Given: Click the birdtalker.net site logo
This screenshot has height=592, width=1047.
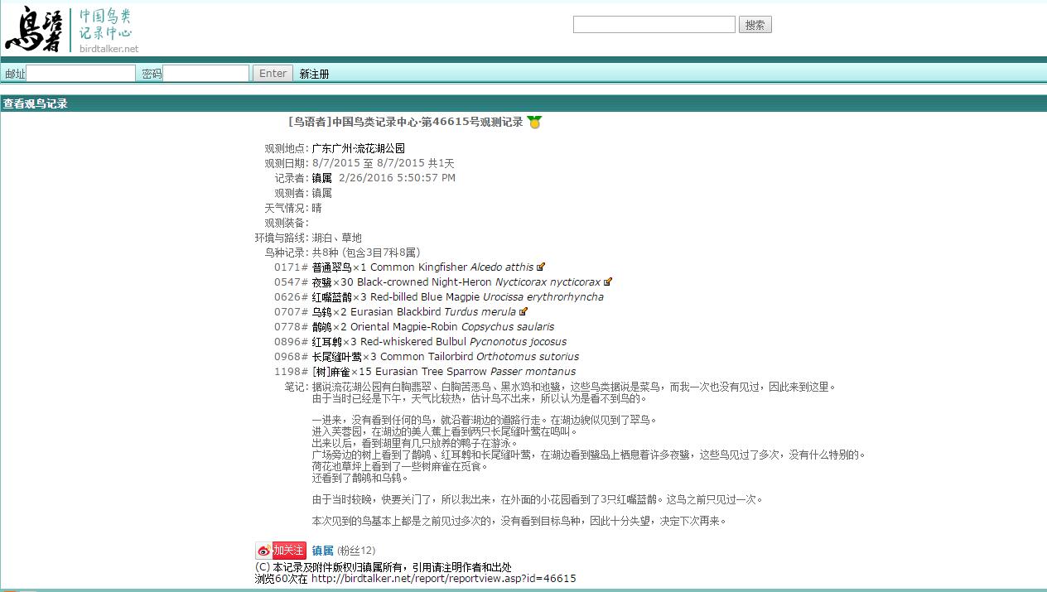Looking at the screenshot, I should [70, 30].
